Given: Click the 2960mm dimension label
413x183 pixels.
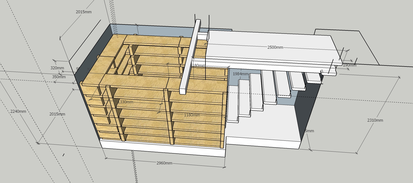Looking at the screenshot, I should click(x=164, y=163).
